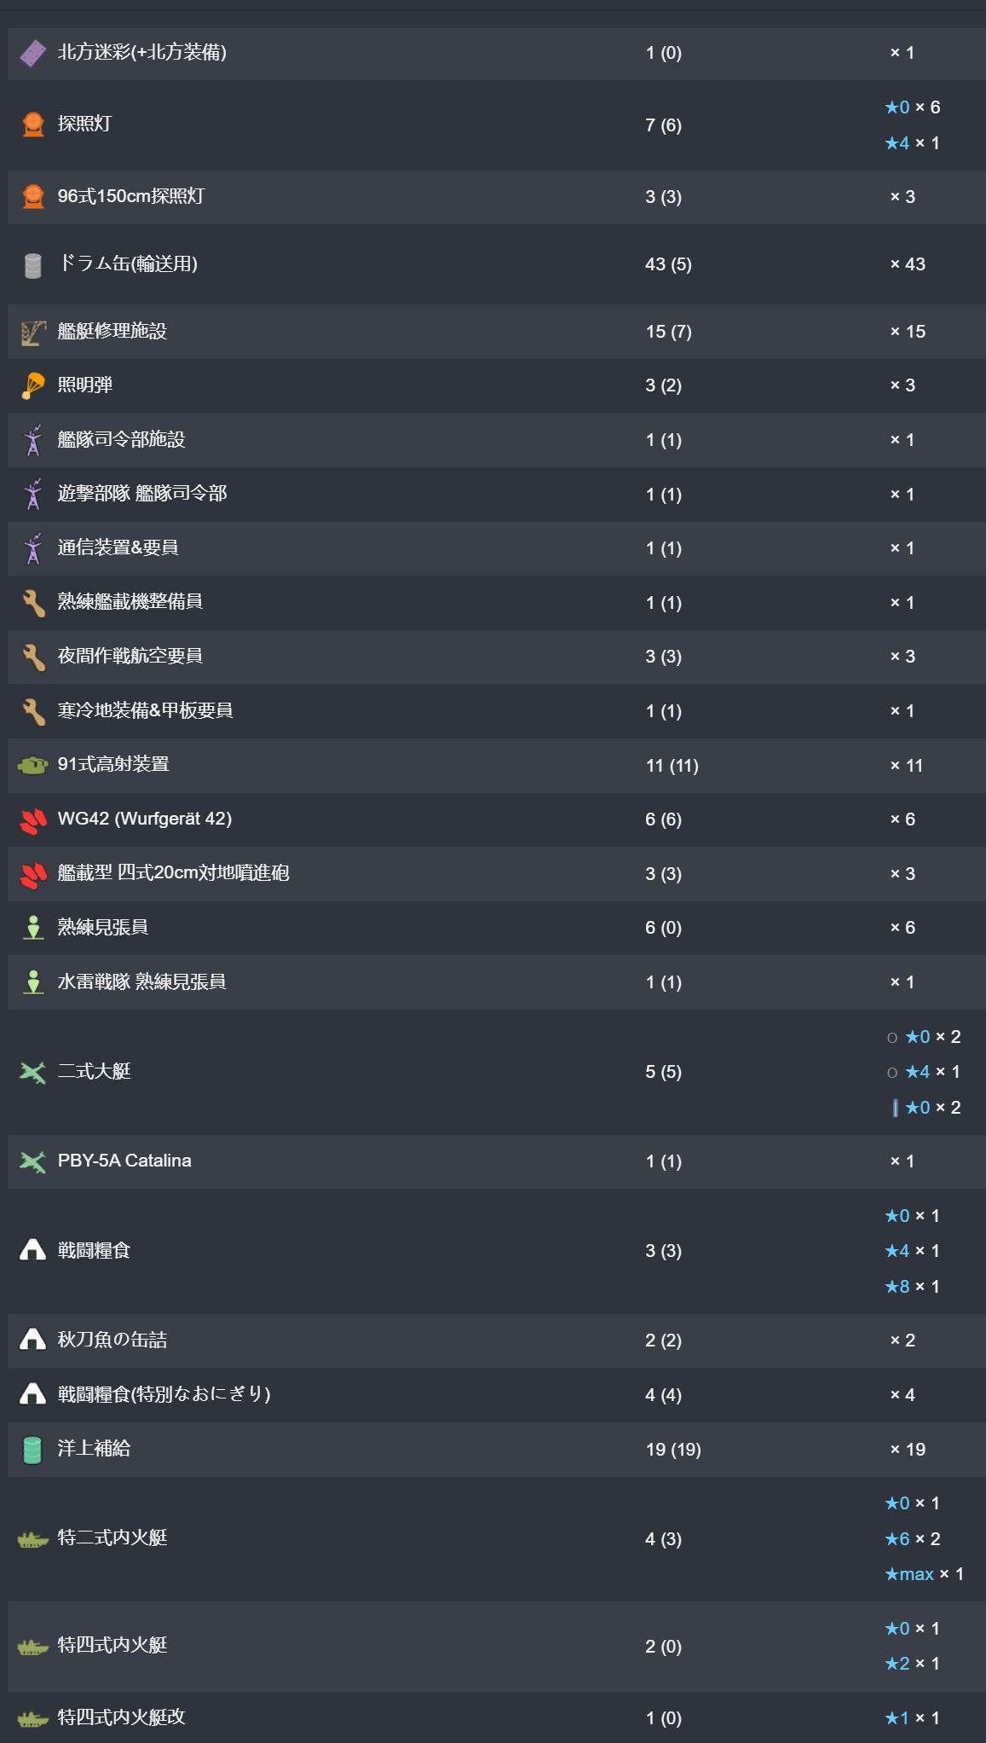Click the 戦闘糧食 rice ball icon

33,1250
